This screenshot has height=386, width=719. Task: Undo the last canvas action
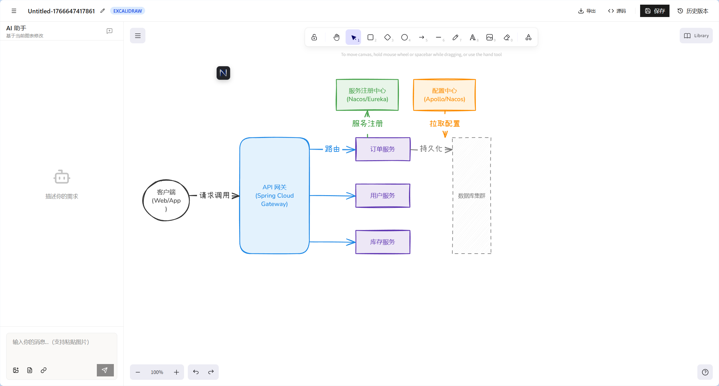coord(196,372)
